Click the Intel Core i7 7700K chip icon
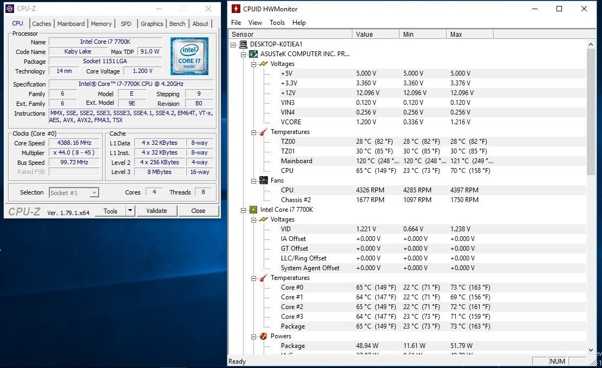602x368 pixels. coord(253,210)
